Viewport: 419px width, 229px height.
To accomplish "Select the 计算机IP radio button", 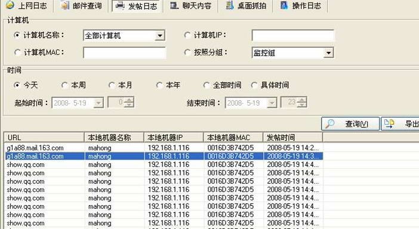I will pyautogui.click(x=187, y=35).
